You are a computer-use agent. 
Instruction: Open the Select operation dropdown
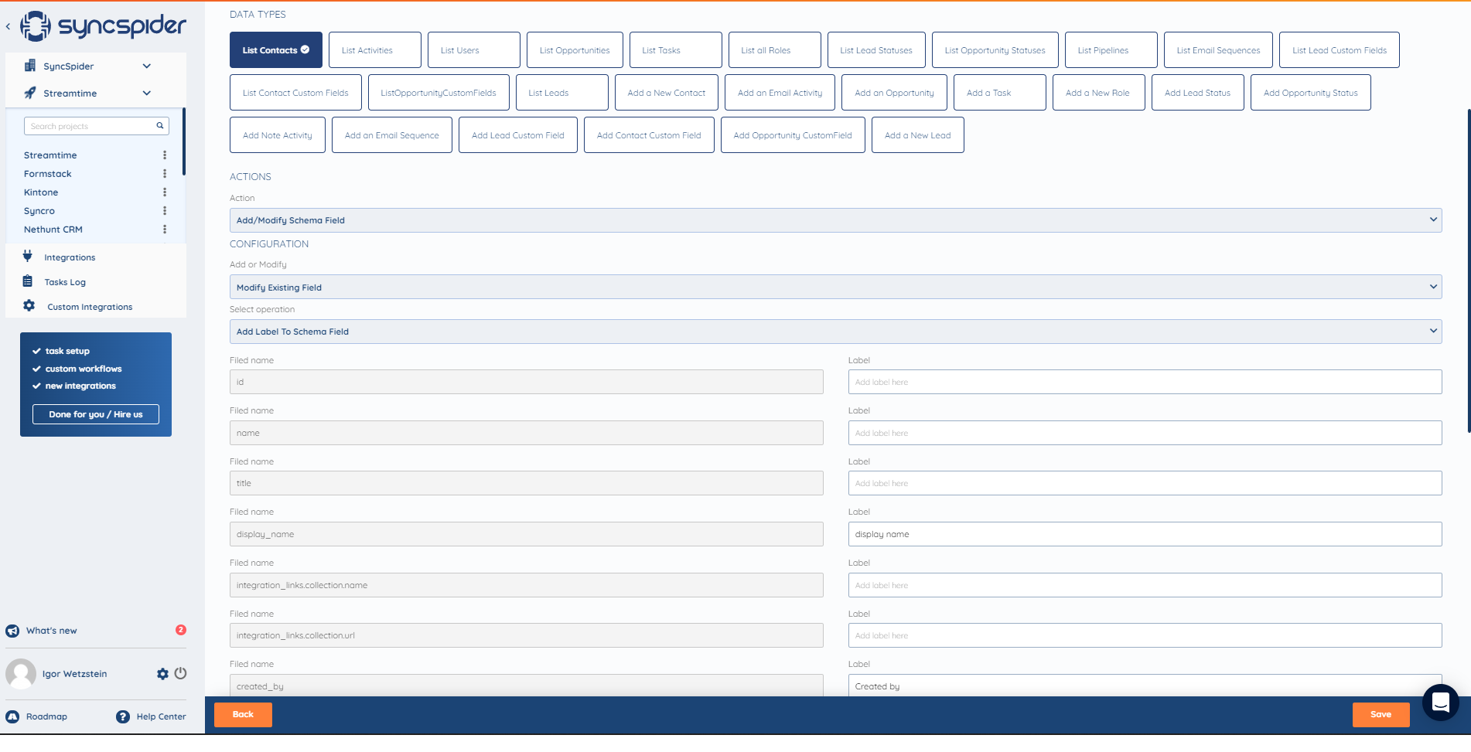[835, 332]
